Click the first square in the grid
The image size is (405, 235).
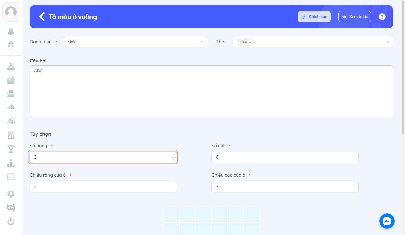[x=171, y=215]
